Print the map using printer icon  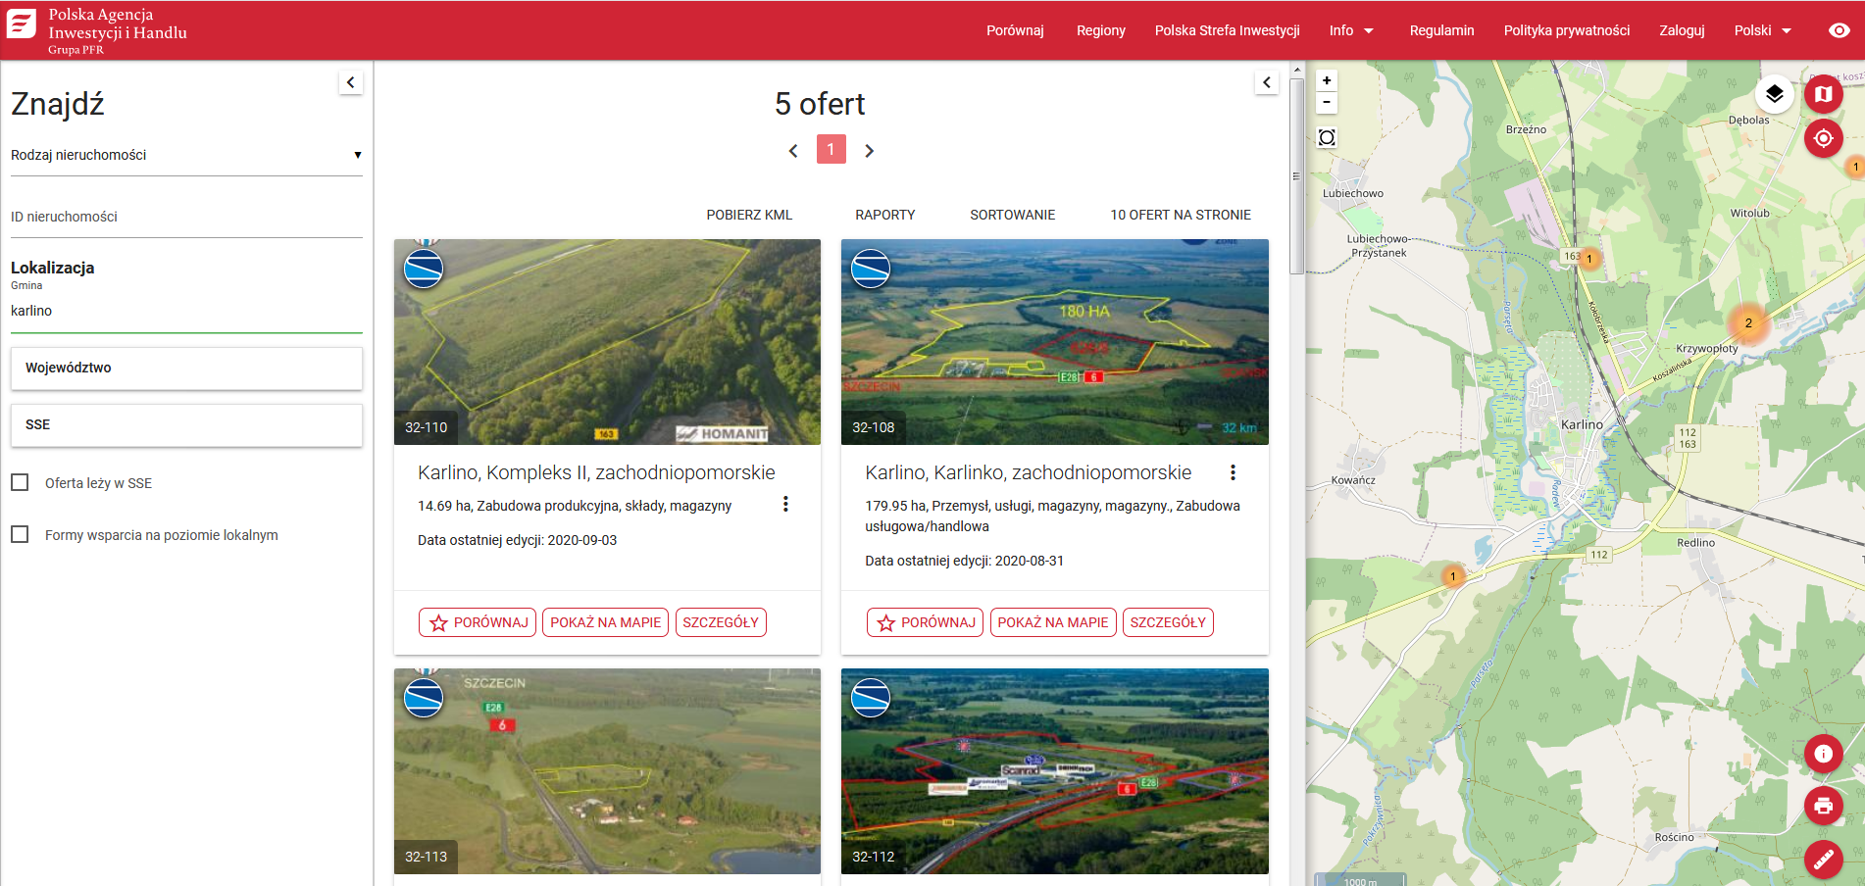pos(1823,806)
